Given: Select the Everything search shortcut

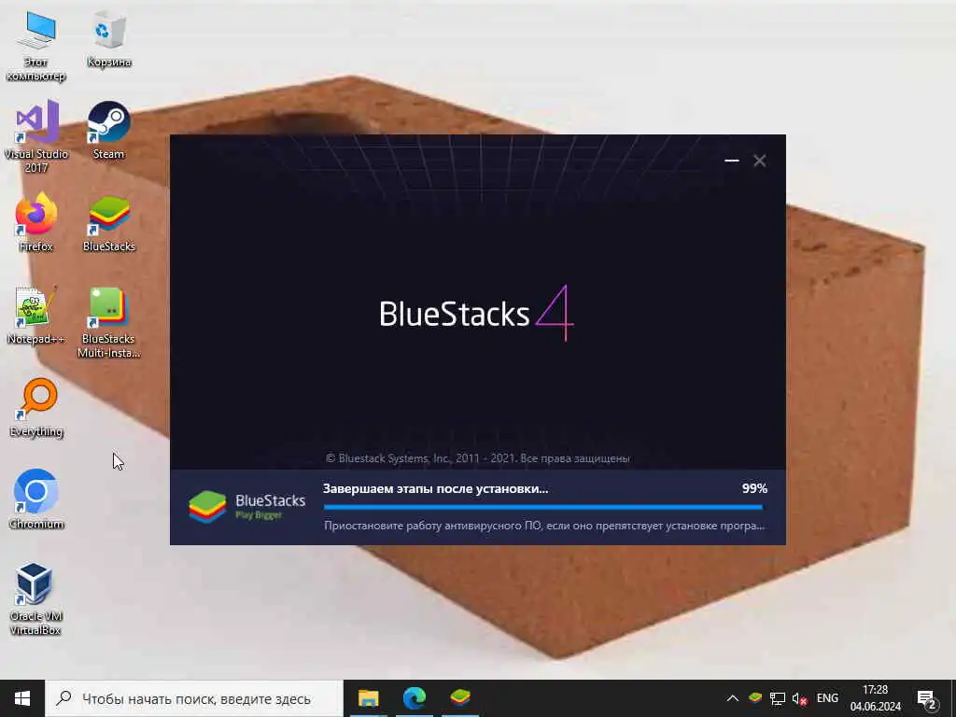Looking at the screenshot, I should (36, 407).
